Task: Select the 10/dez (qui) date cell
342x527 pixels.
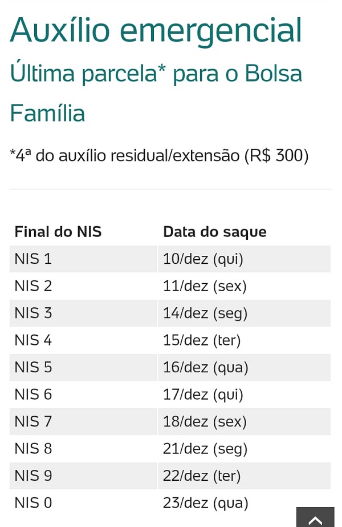Action: [245, 259]
